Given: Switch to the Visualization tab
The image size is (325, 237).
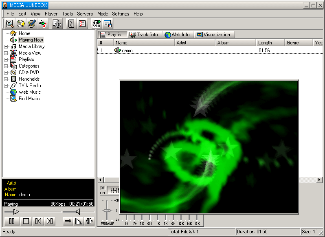Looking at the screenshot, I should [x=214, y=35].
